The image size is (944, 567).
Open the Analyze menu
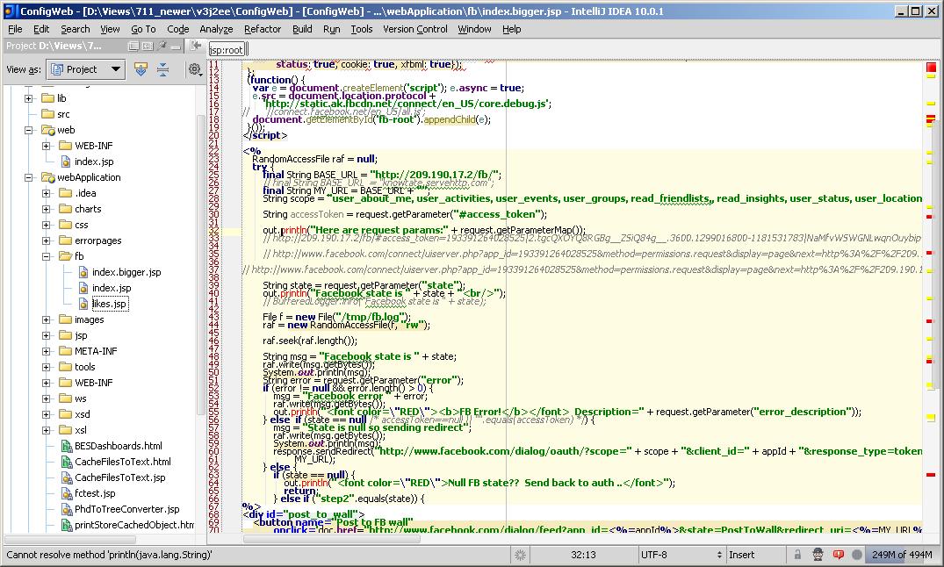tap(216, 29)
